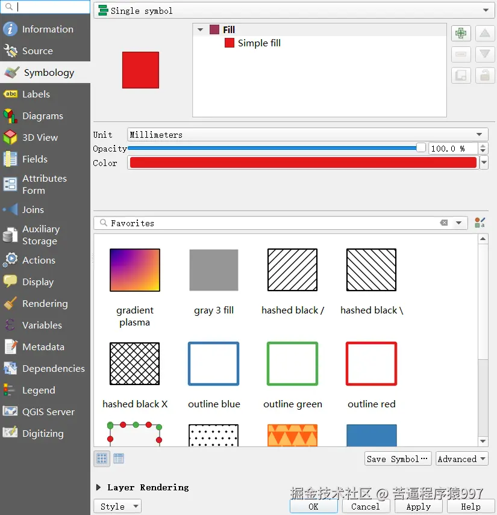Click the Legend icon

point(9,390)
